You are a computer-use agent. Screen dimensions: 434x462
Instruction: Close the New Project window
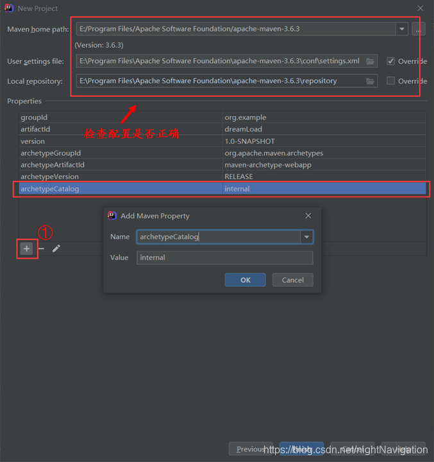(421, 8)
